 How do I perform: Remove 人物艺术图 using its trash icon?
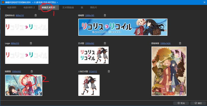pyautogui.click(x=109, y=71)
